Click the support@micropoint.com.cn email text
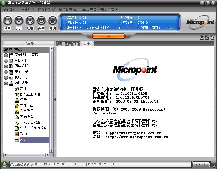This screenshot has width=217, height=169. (133, 133)
